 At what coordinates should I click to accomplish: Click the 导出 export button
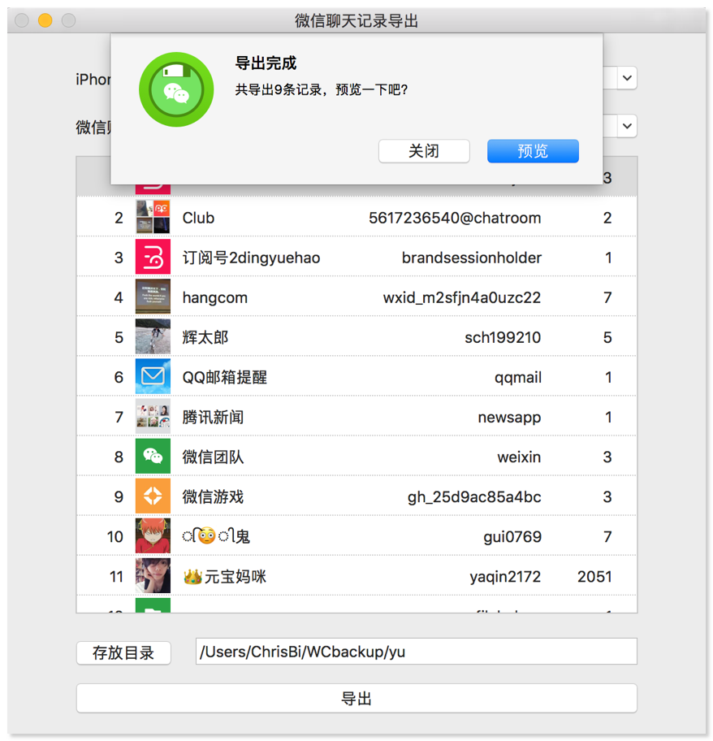click(x=356, y=698)
